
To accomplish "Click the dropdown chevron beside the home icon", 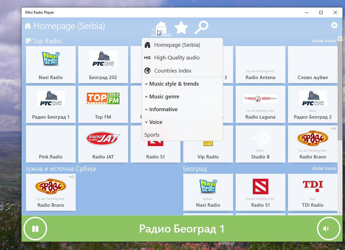I will pyautogui.click(x=153, y=30).
